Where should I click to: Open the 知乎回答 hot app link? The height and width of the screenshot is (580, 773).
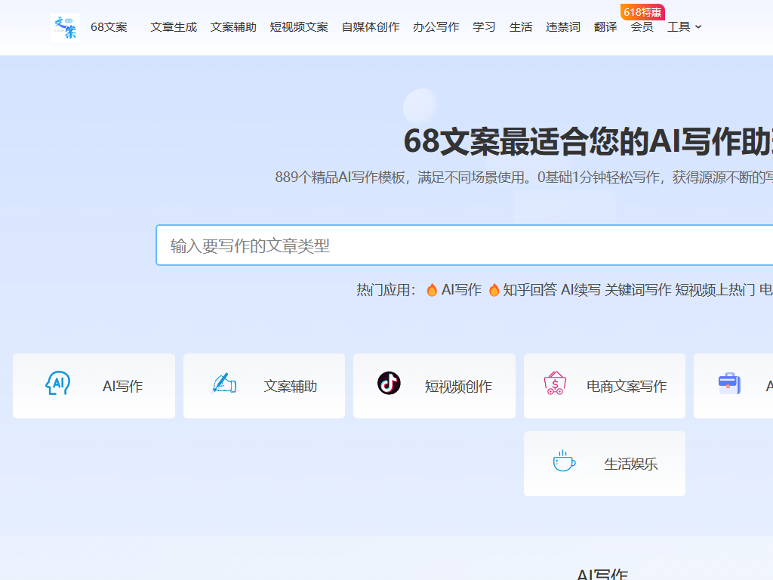[530, 290]
